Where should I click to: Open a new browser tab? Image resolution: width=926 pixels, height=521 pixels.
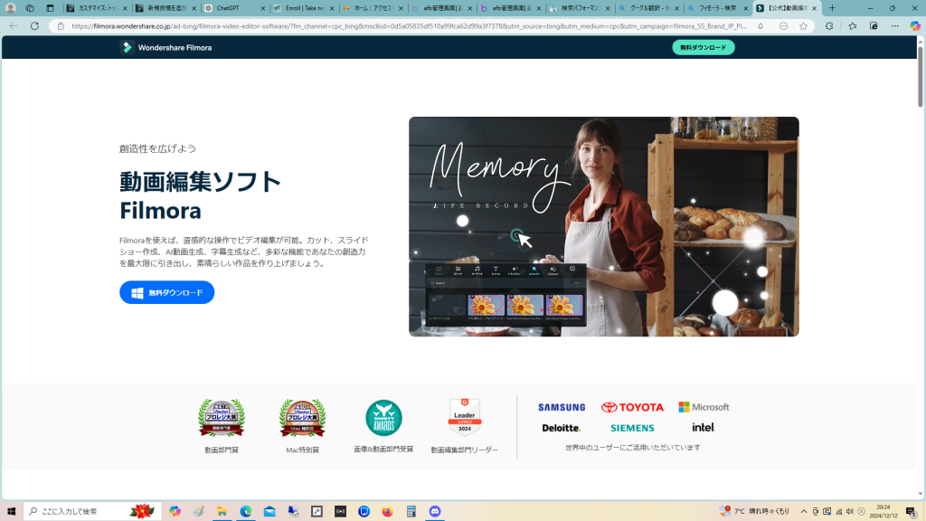point(832,8)
